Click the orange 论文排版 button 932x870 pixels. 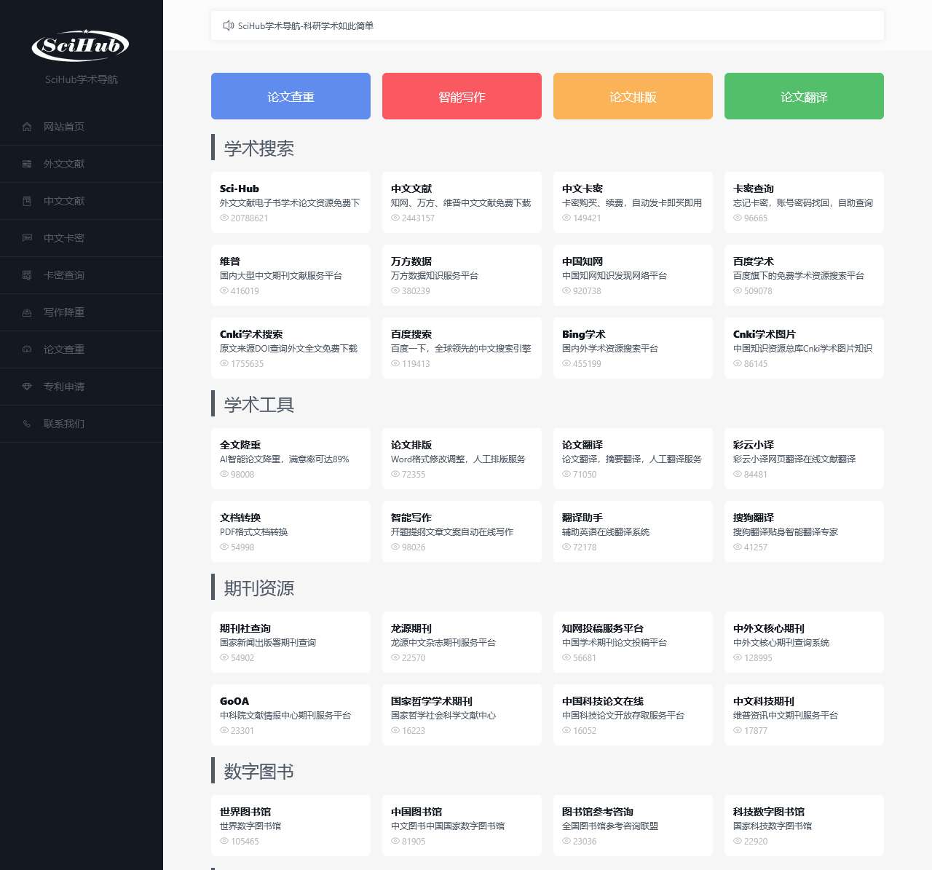pyautogui.click(x=633, y=96)
